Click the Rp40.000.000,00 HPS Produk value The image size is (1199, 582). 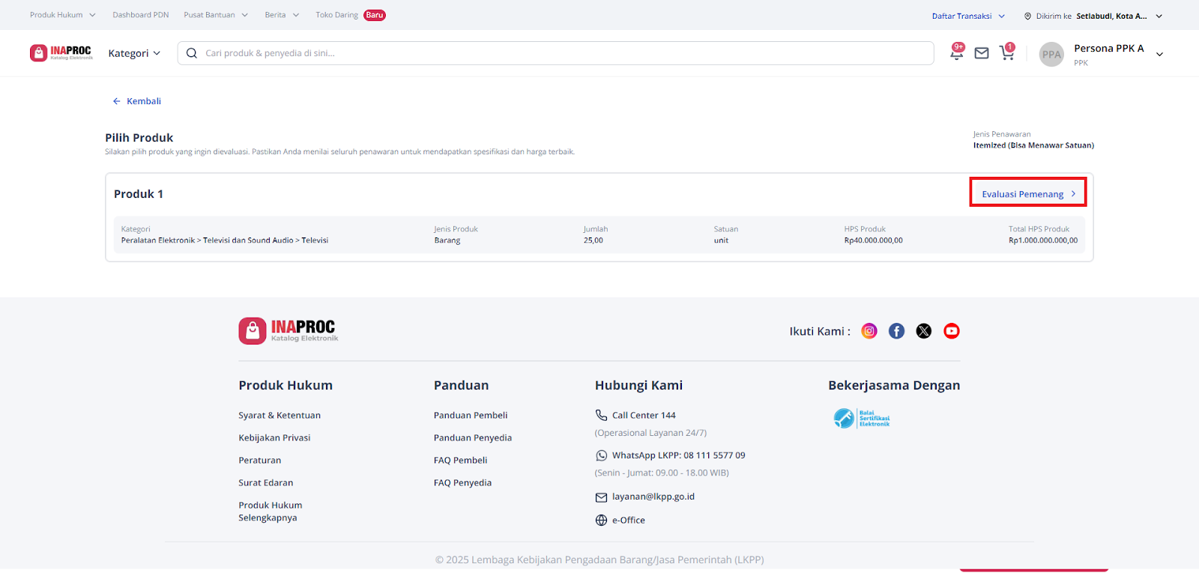873,240
